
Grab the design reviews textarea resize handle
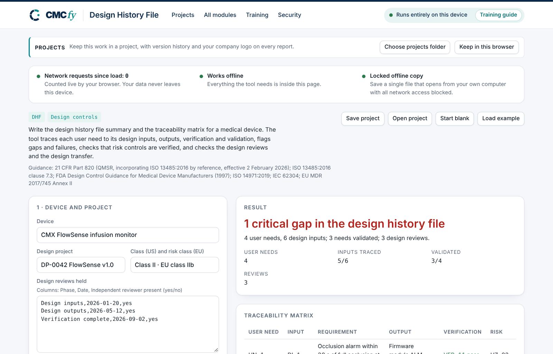coord(216,350)
